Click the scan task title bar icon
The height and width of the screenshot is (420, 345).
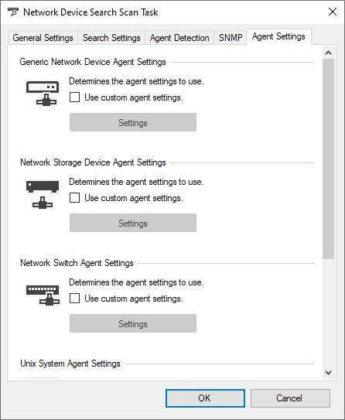click(13, 12)
